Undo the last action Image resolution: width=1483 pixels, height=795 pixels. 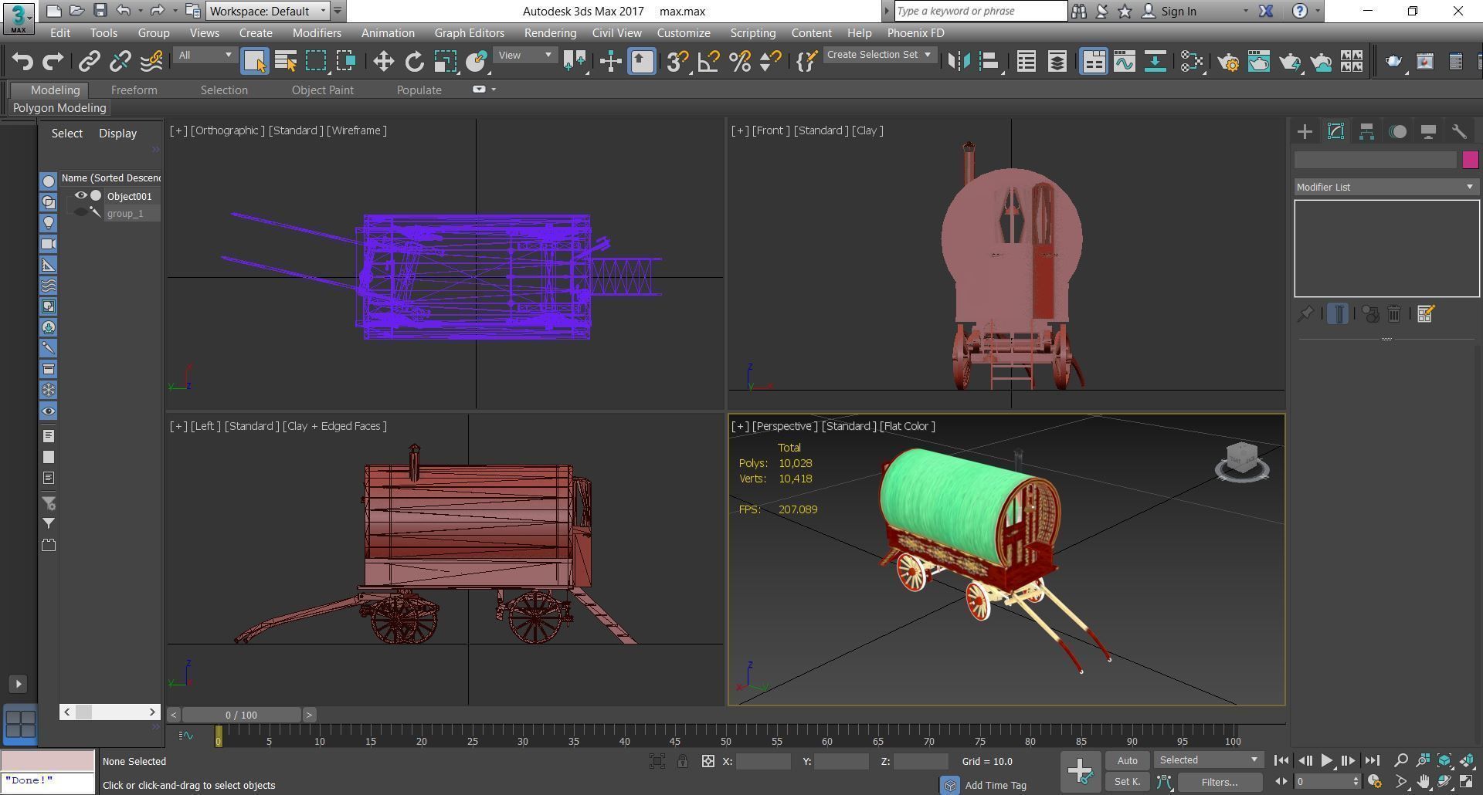click(22, 61)
